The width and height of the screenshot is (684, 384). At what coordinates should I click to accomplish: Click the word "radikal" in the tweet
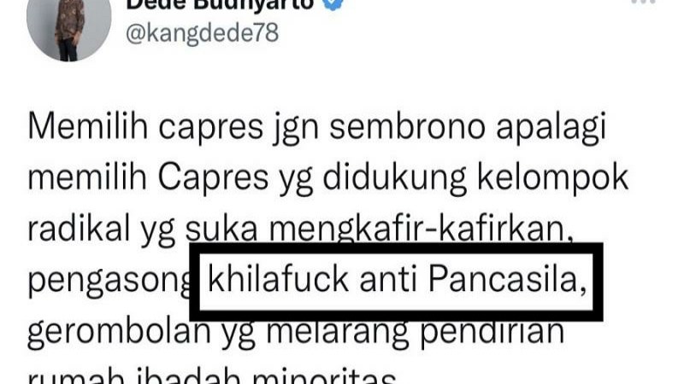coord(79,229)
